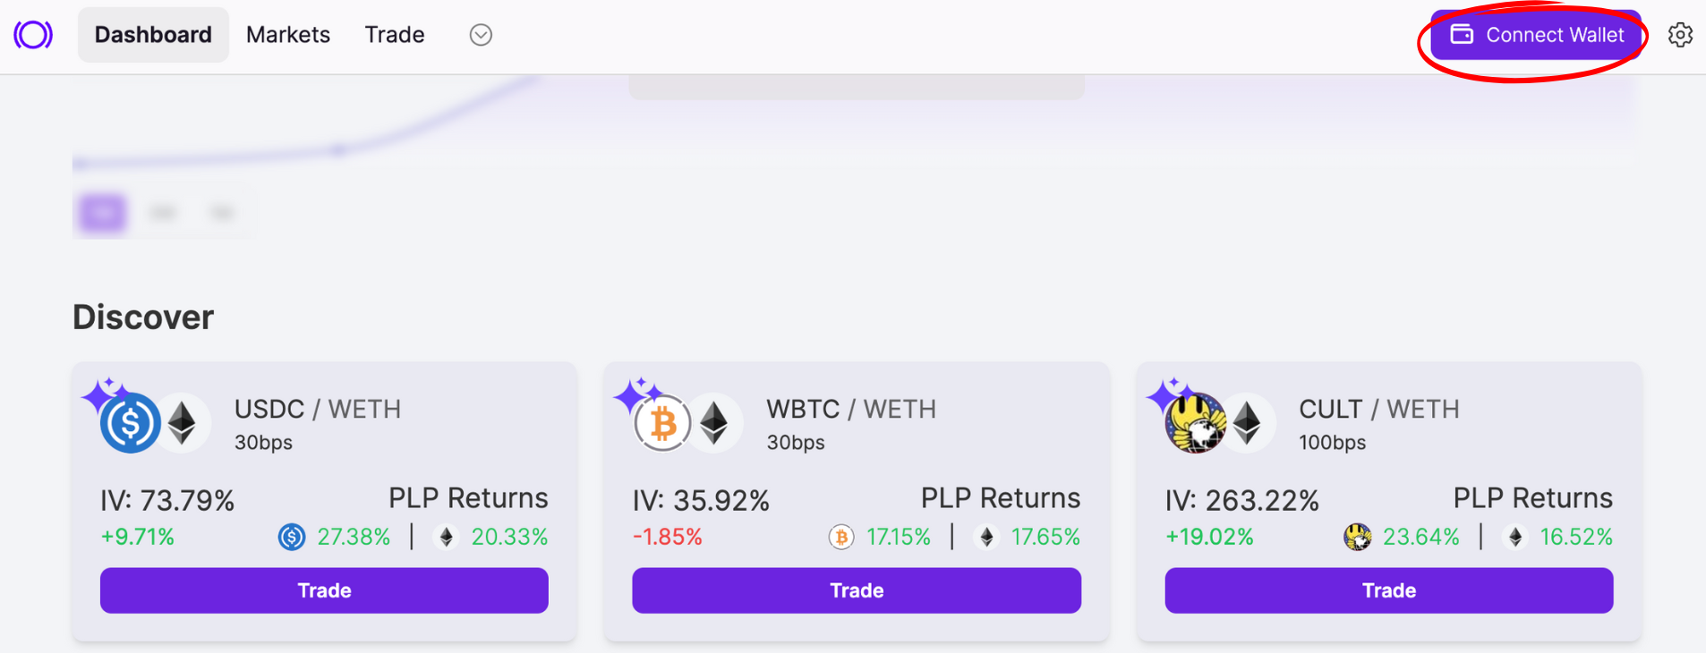Open the CULT / WETH pair title
The height and width of the screenshot is (653, 1706).
(x=1378, y=410)
